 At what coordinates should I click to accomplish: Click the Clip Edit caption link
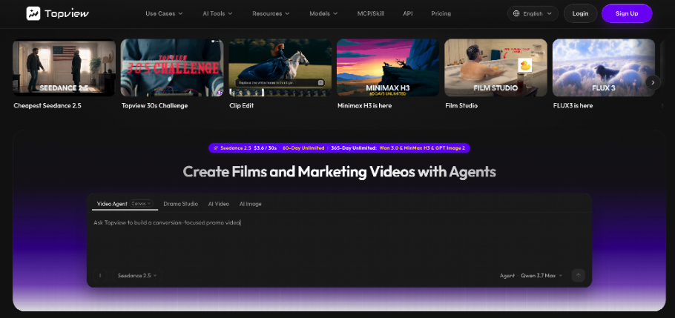click(x=242, y=105)
